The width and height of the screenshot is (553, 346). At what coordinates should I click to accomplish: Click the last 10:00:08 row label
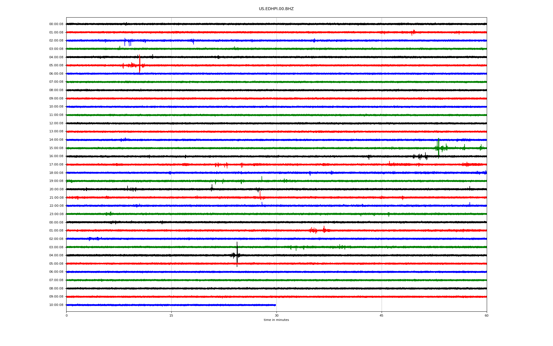(56, 305)
